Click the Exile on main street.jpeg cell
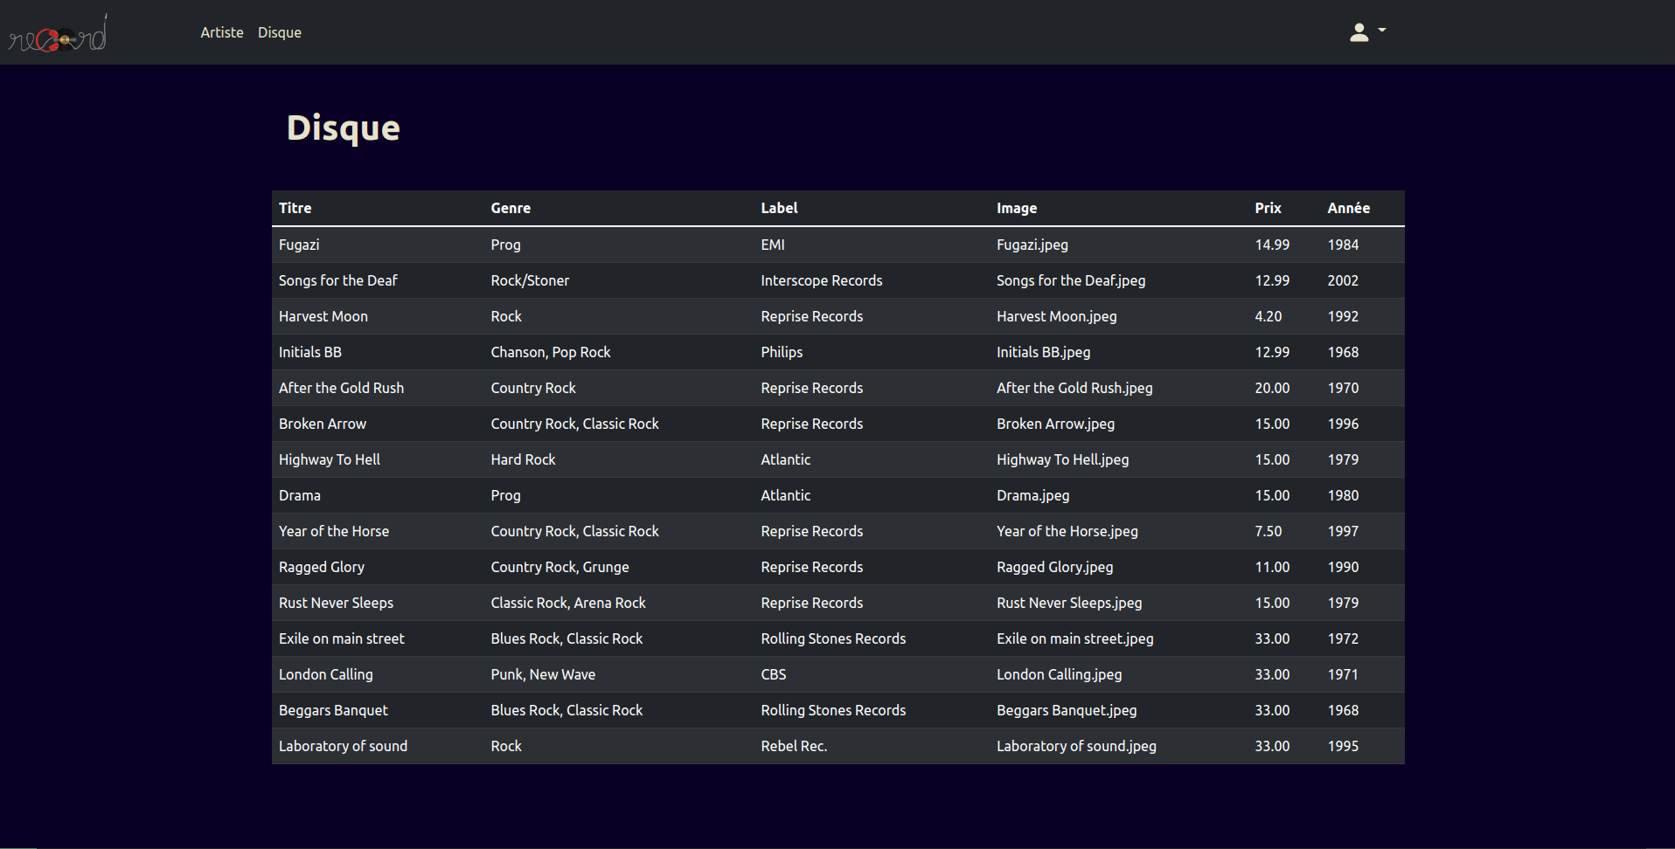The height and width of the screenshot is (849, 1675). coord(1075,638)
